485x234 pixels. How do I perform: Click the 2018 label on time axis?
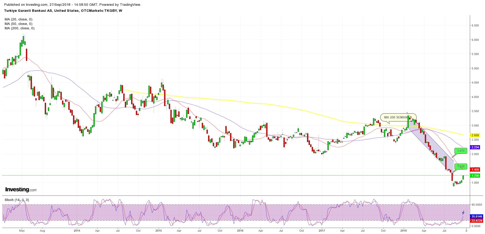(x=403, y=231)
